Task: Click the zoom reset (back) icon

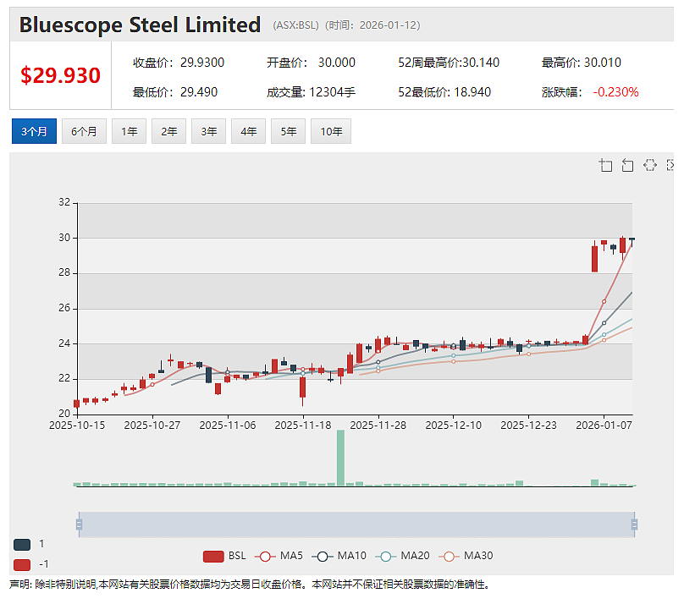Action: click(x=627, y=165)
